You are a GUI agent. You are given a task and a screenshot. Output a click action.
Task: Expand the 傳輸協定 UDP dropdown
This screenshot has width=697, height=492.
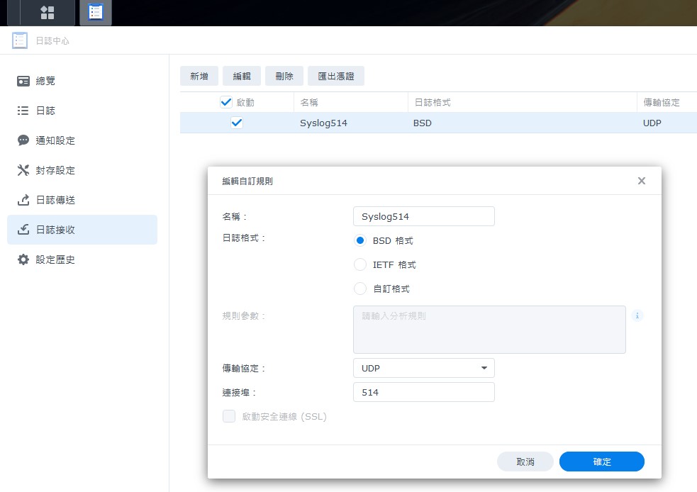423,368
